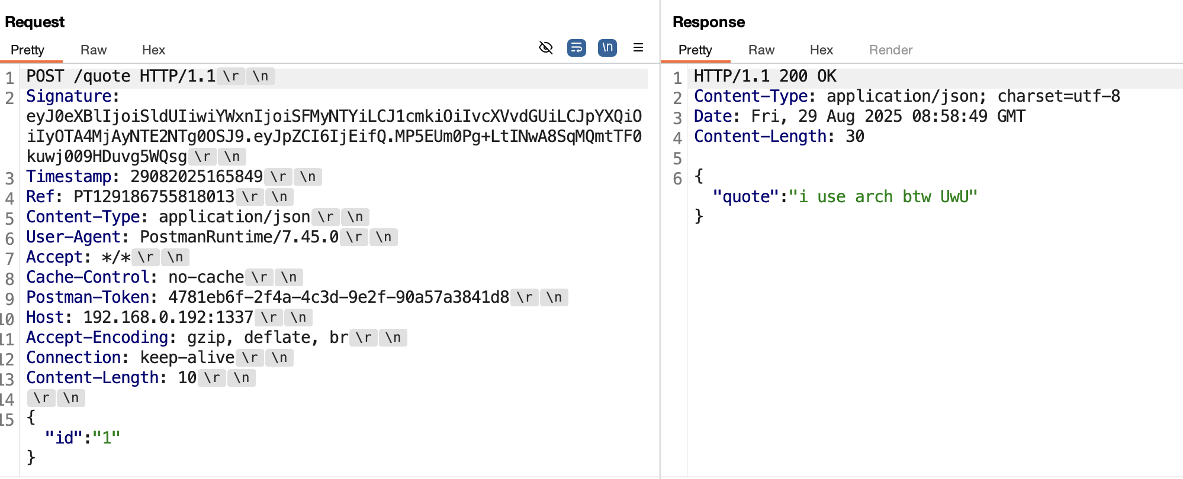Click the PostmanRuntime/7.45.0 User-Agent value
The height and width of the screenshot is (479, 1183).
pyautogui.click(x=239, y=237)
